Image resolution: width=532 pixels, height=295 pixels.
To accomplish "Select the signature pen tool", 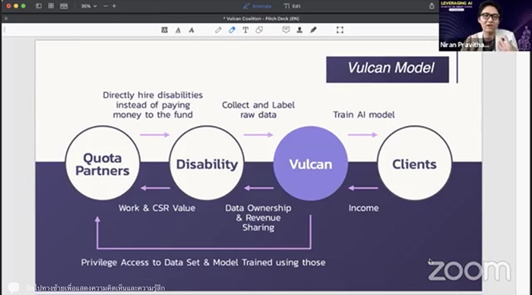I will 313,30.
